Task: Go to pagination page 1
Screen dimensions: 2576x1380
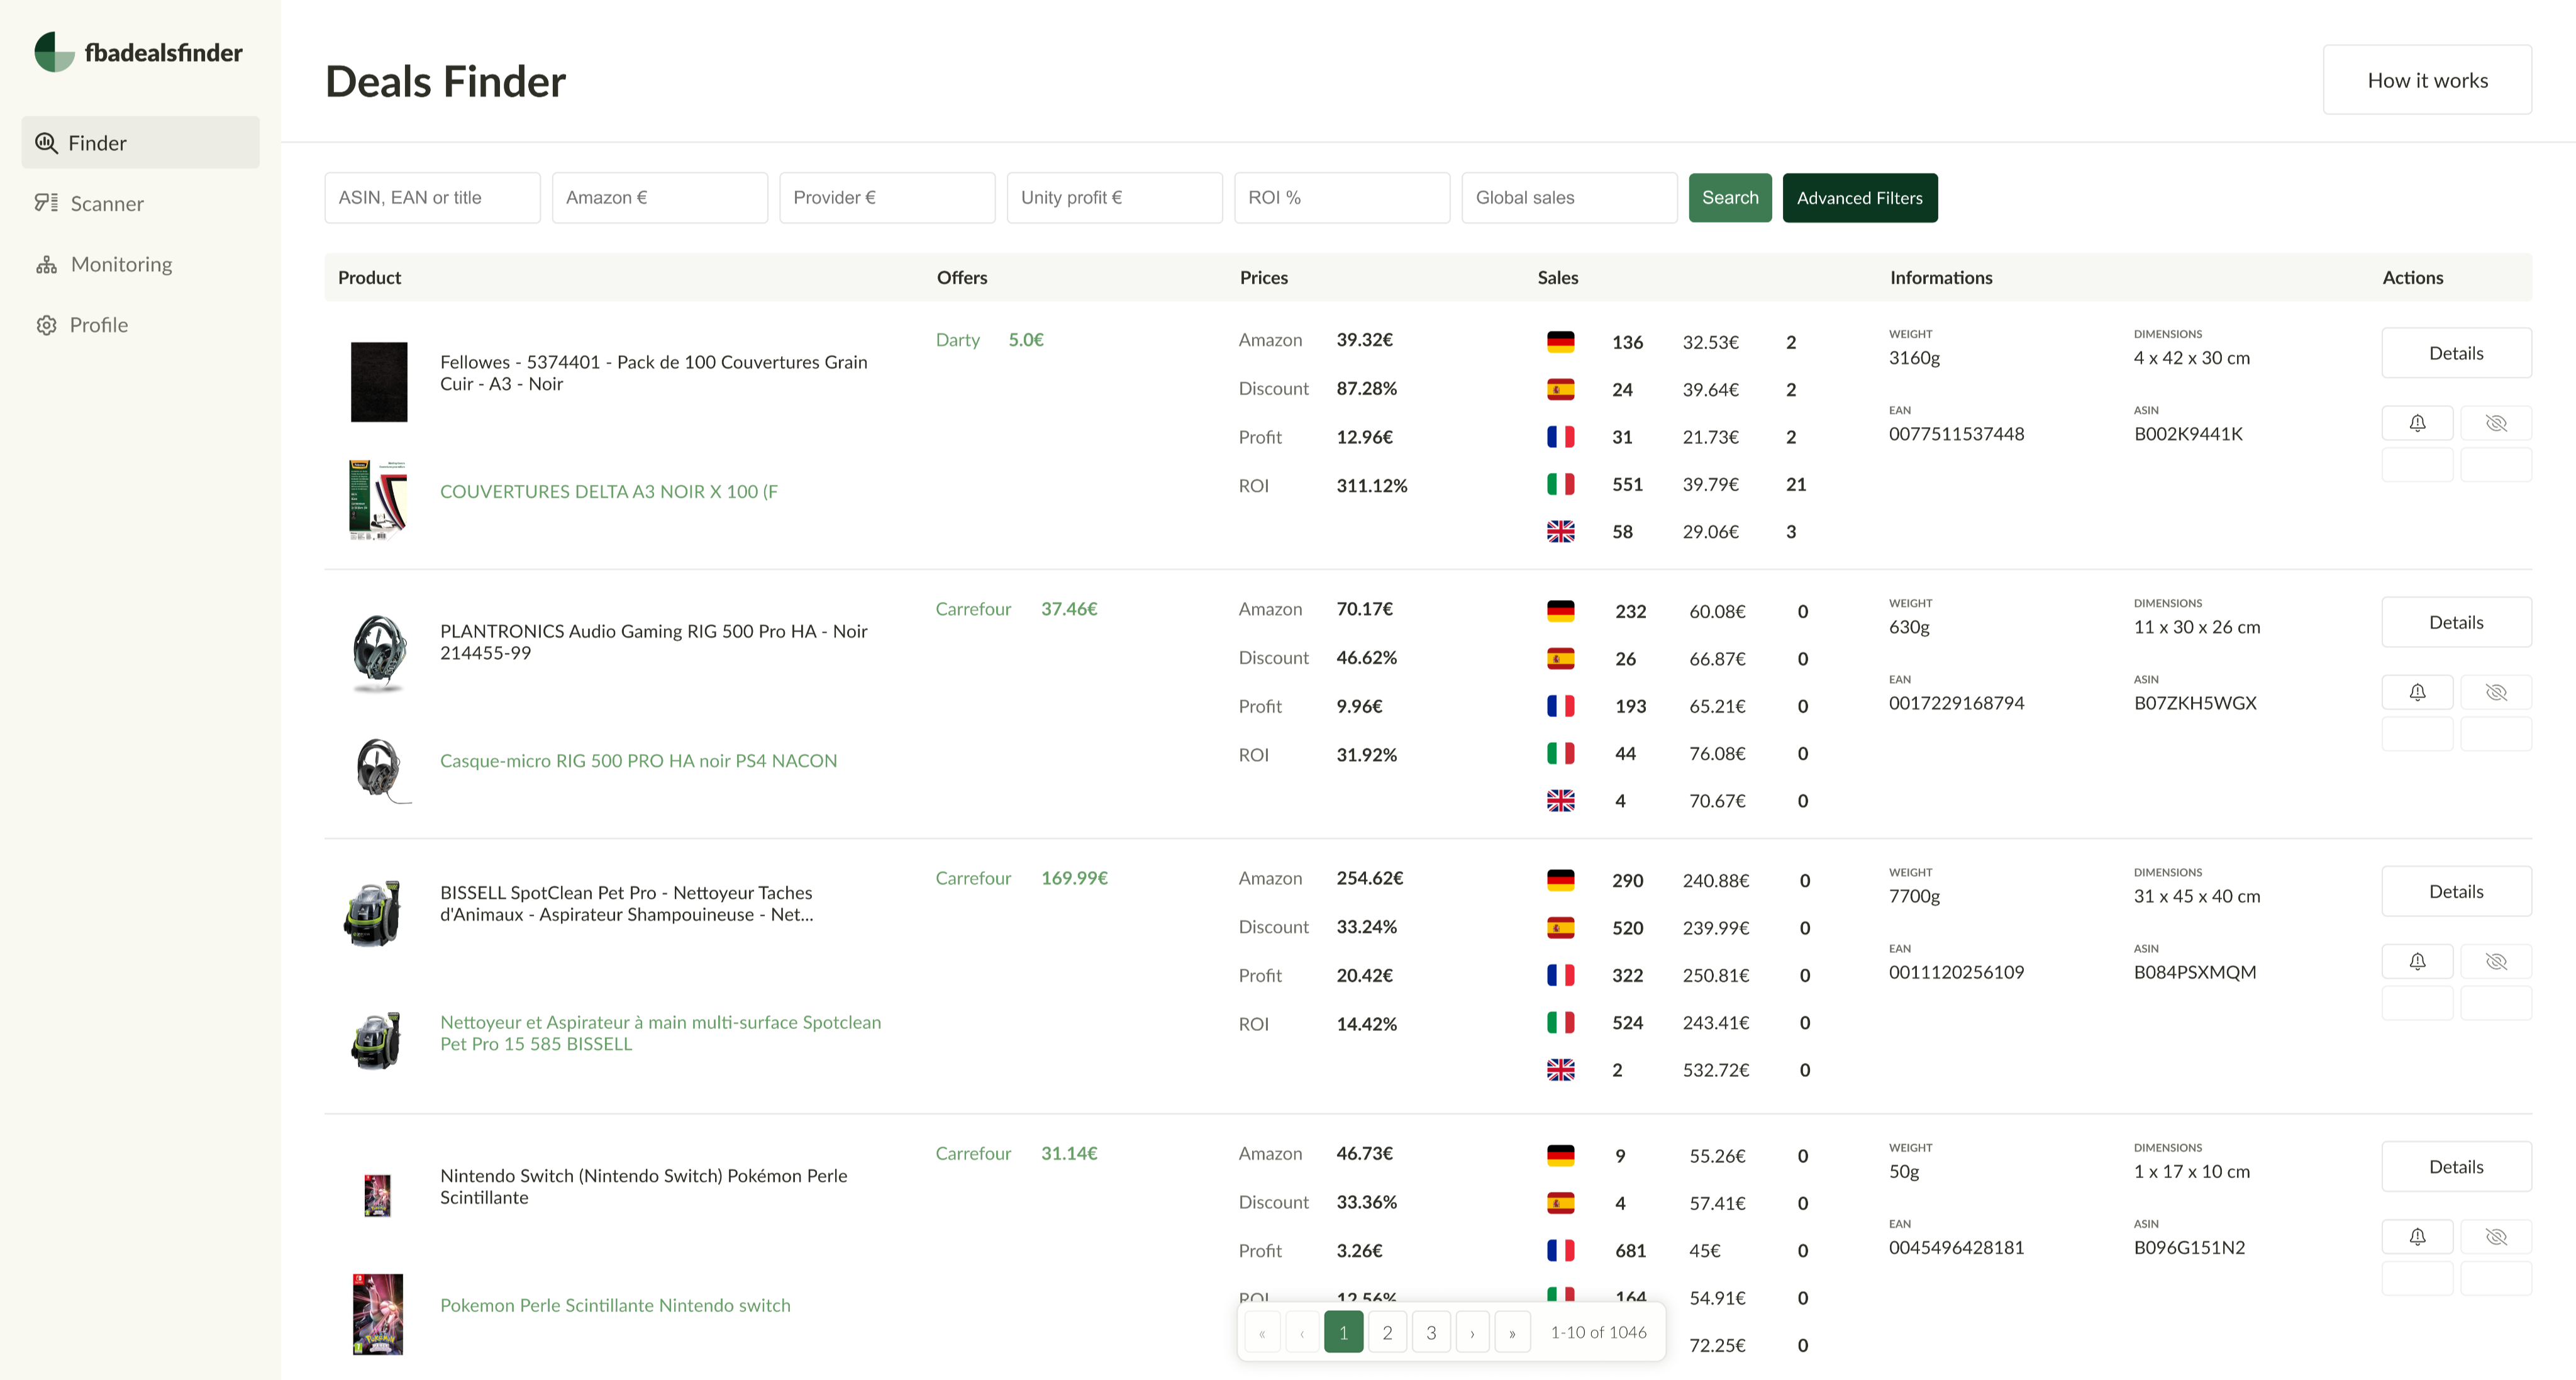Action: coord(1343,1332)
